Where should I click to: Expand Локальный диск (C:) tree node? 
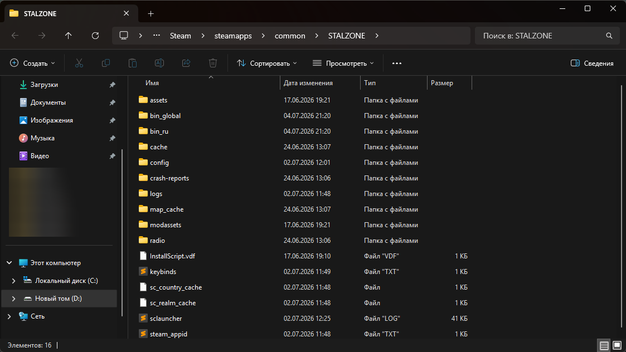13,281
